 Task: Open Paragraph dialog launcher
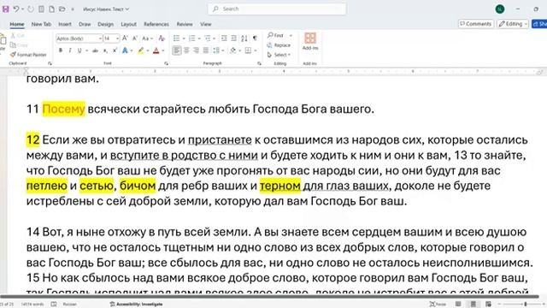coord(259,63)
